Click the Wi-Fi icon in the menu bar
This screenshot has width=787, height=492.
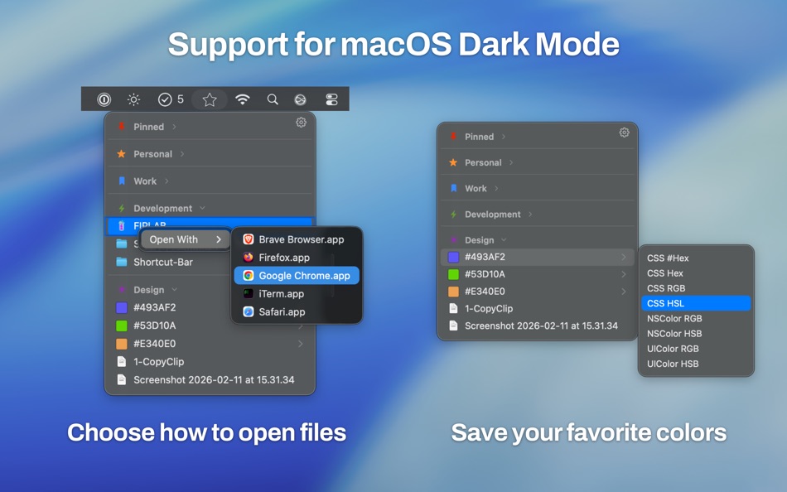[x=241, y=99]
